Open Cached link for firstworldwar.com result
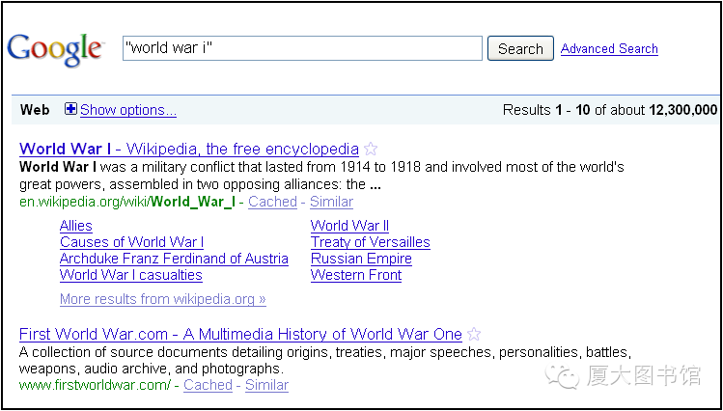723x411 pixels. (x=208, y=385)
